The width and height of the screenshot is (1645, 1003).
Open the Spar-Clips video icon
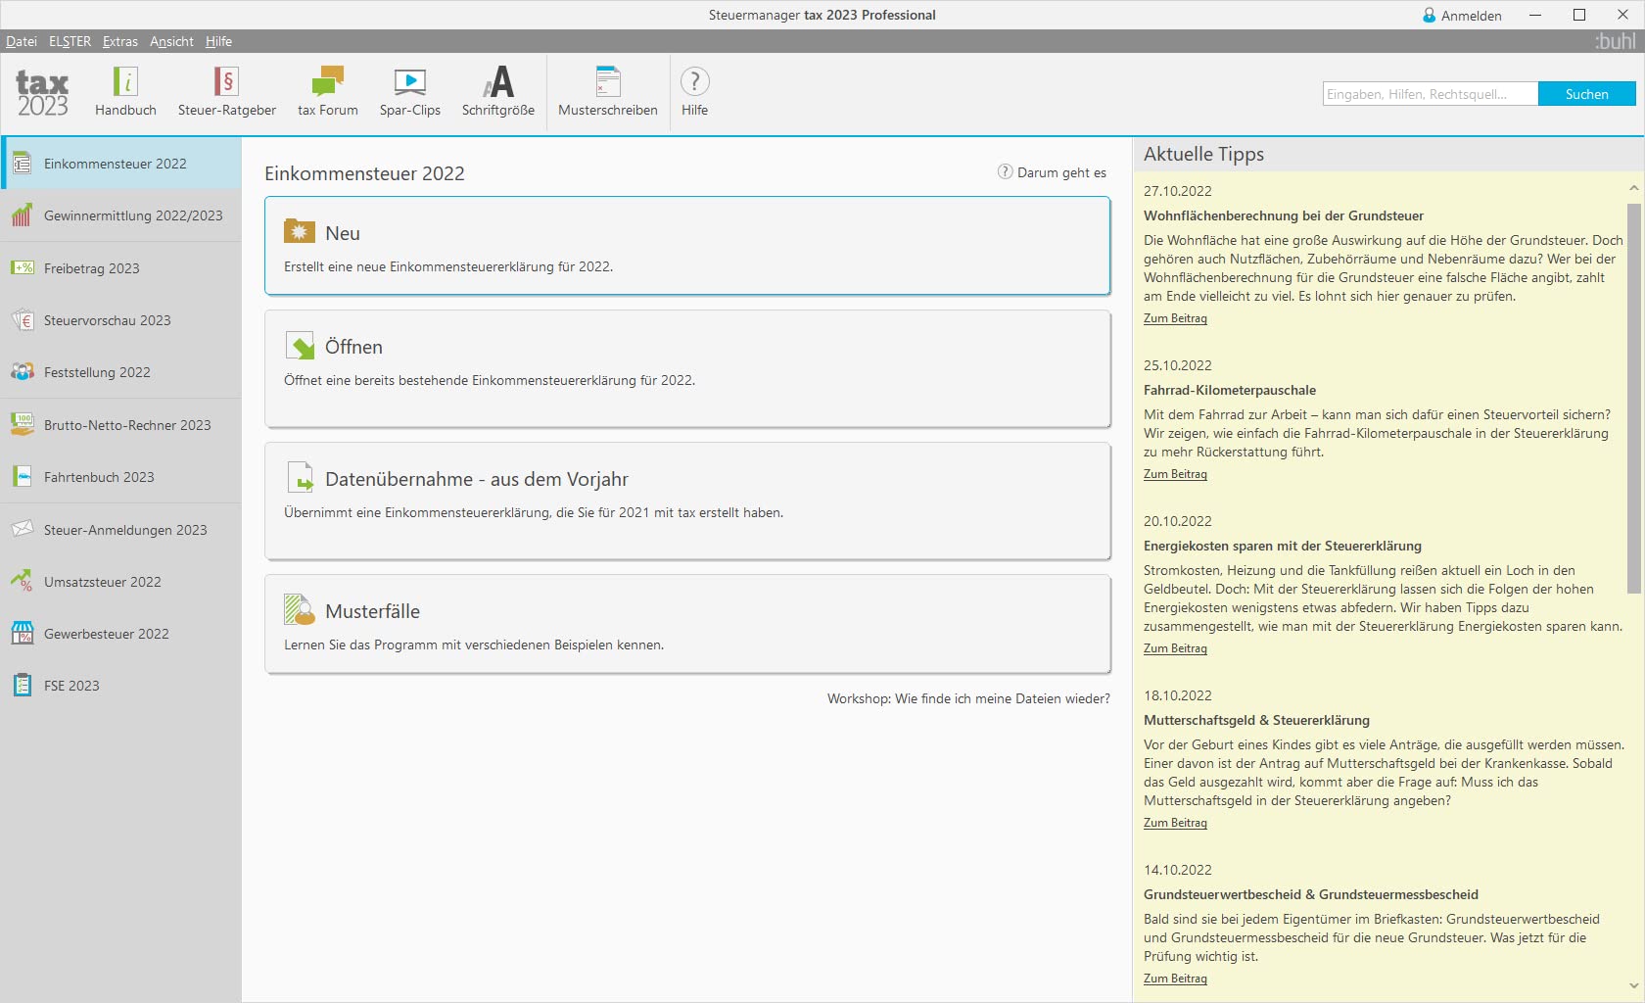(410, 81)
